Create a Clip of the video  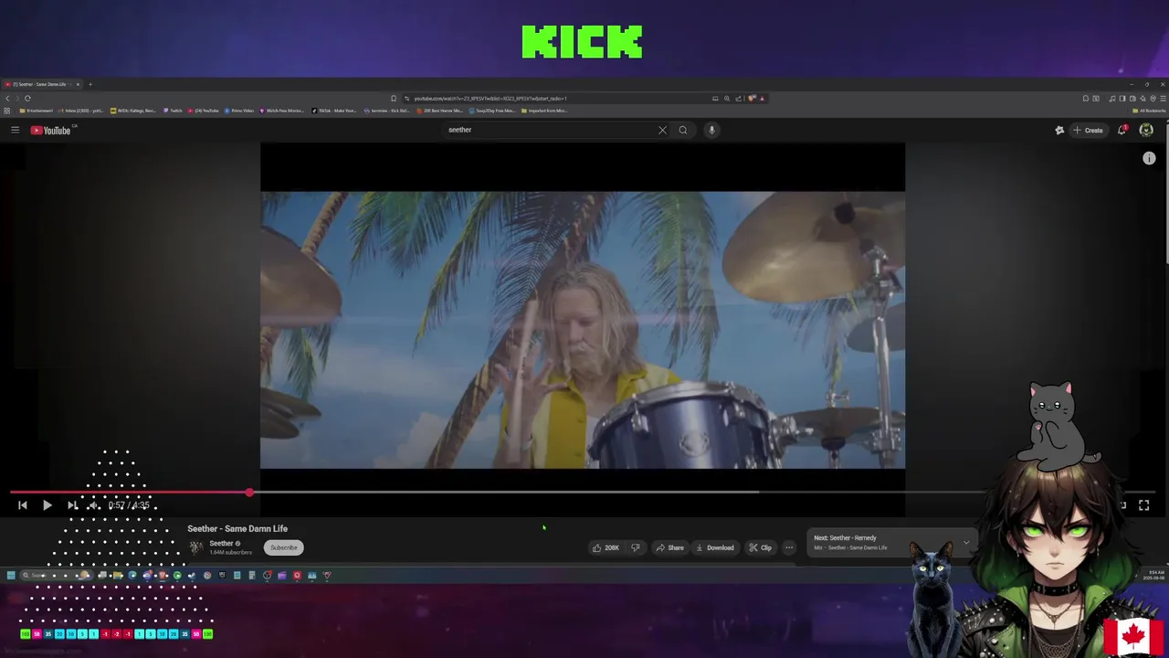click(x=760, y=547)
